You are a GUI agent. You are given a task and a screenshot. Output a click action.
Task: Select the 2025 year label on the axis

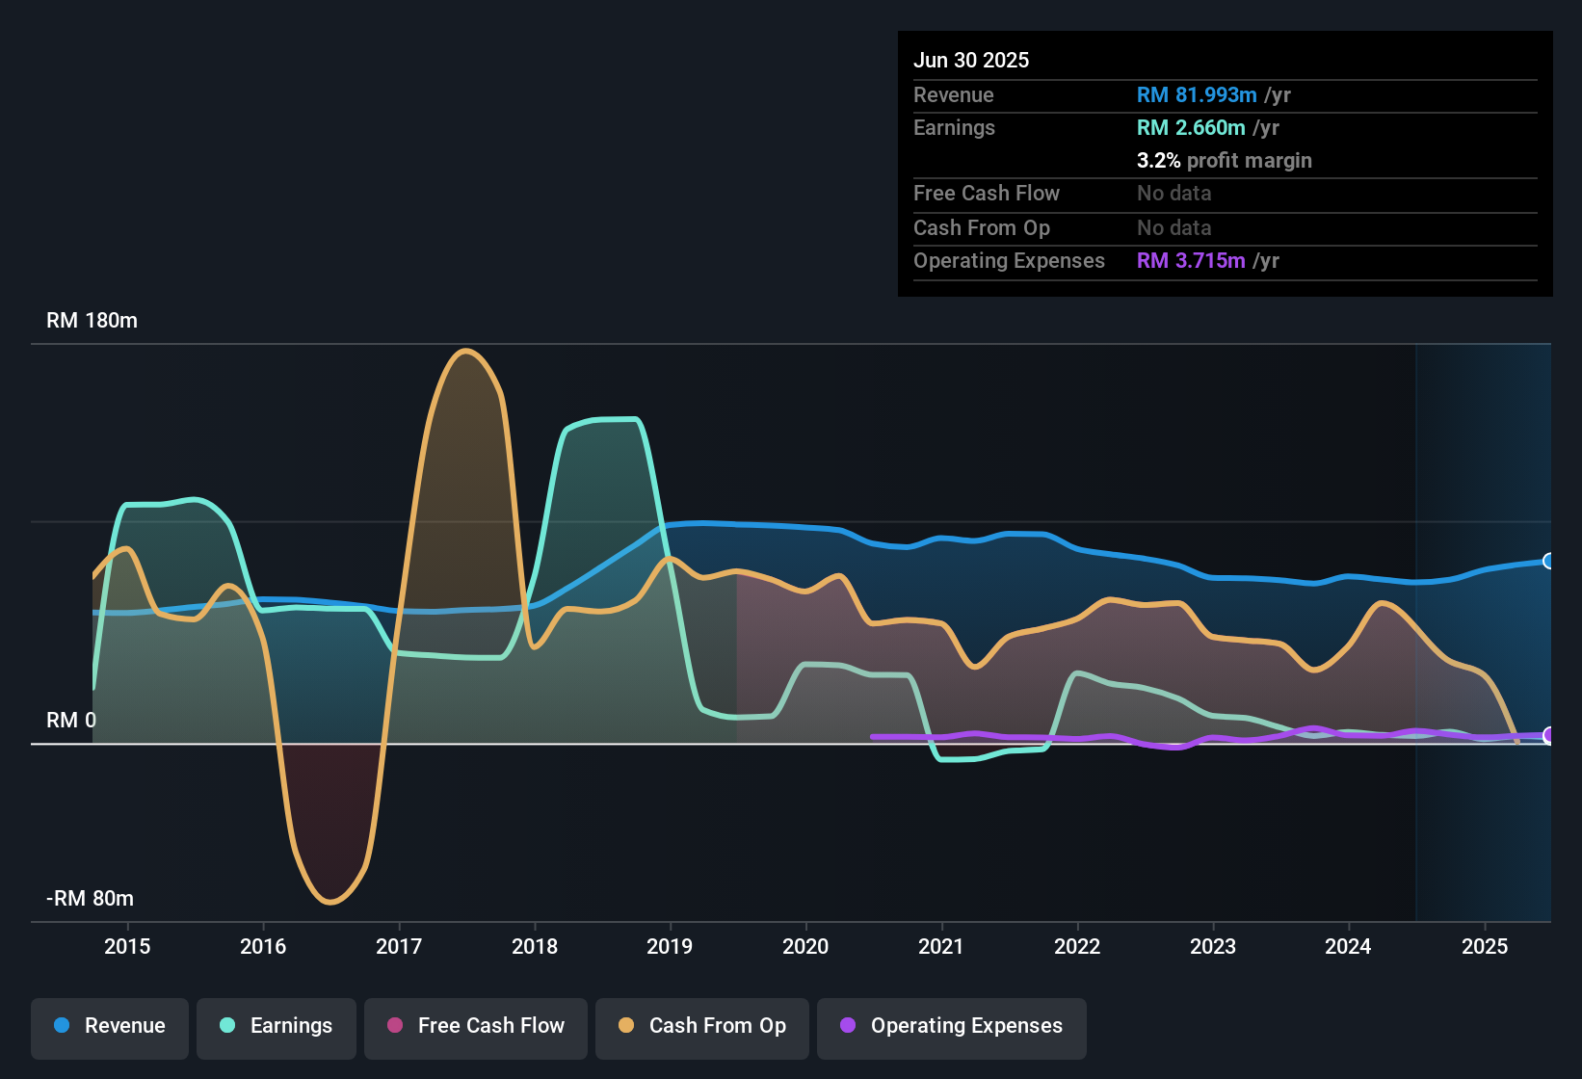pyautogui.click(x=1485, y=947)
